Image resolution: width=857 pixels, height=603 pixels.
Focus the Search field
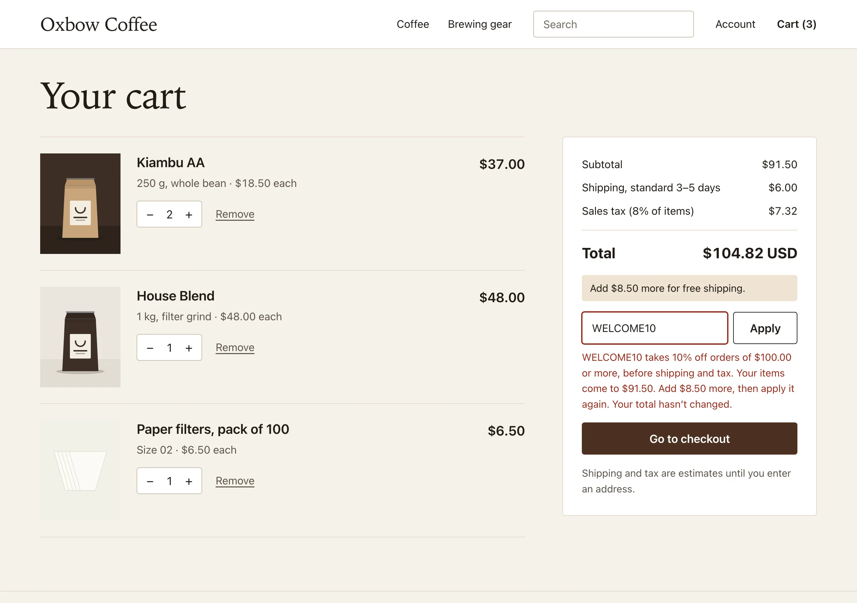(x=613, y=24)
